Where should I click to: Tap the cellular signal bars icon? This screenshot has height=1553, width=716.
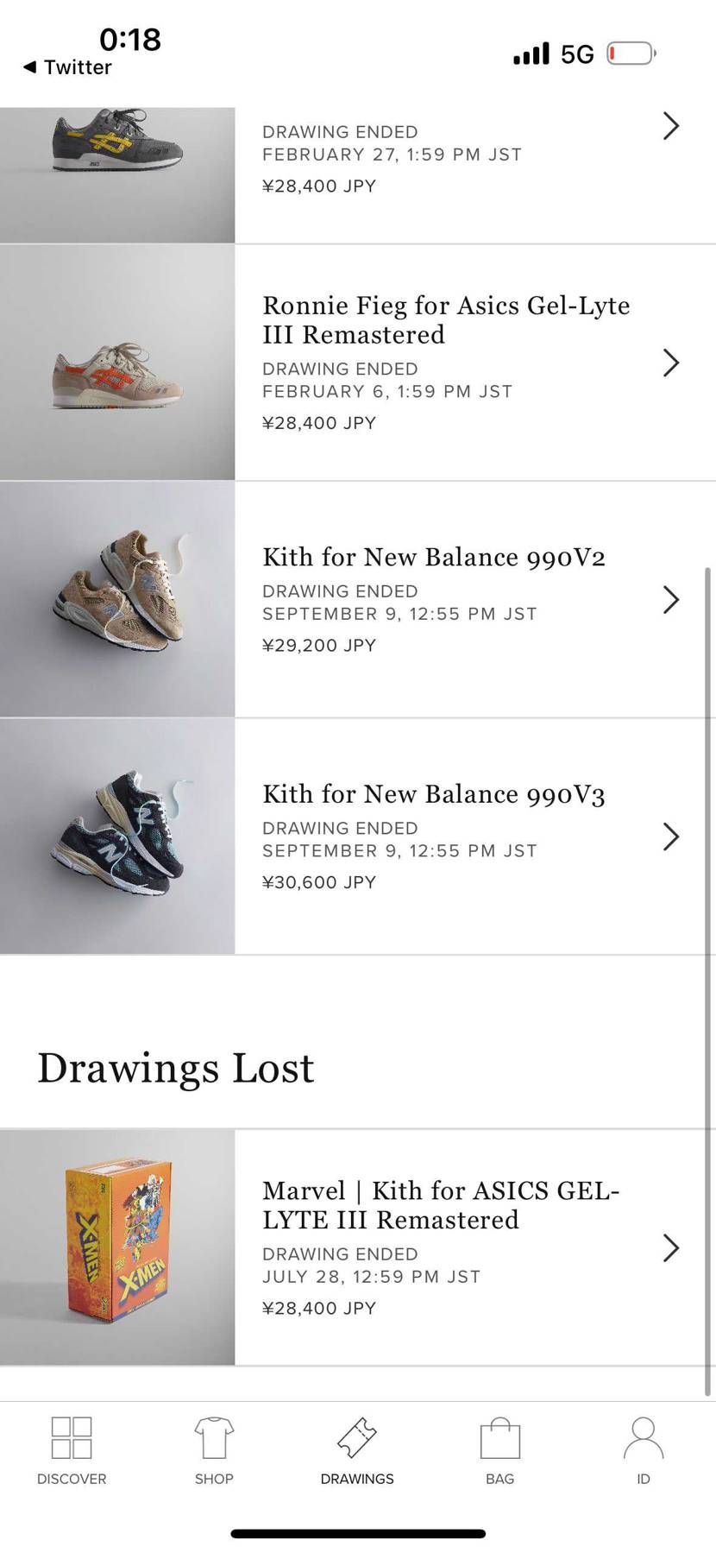point(531,54)
